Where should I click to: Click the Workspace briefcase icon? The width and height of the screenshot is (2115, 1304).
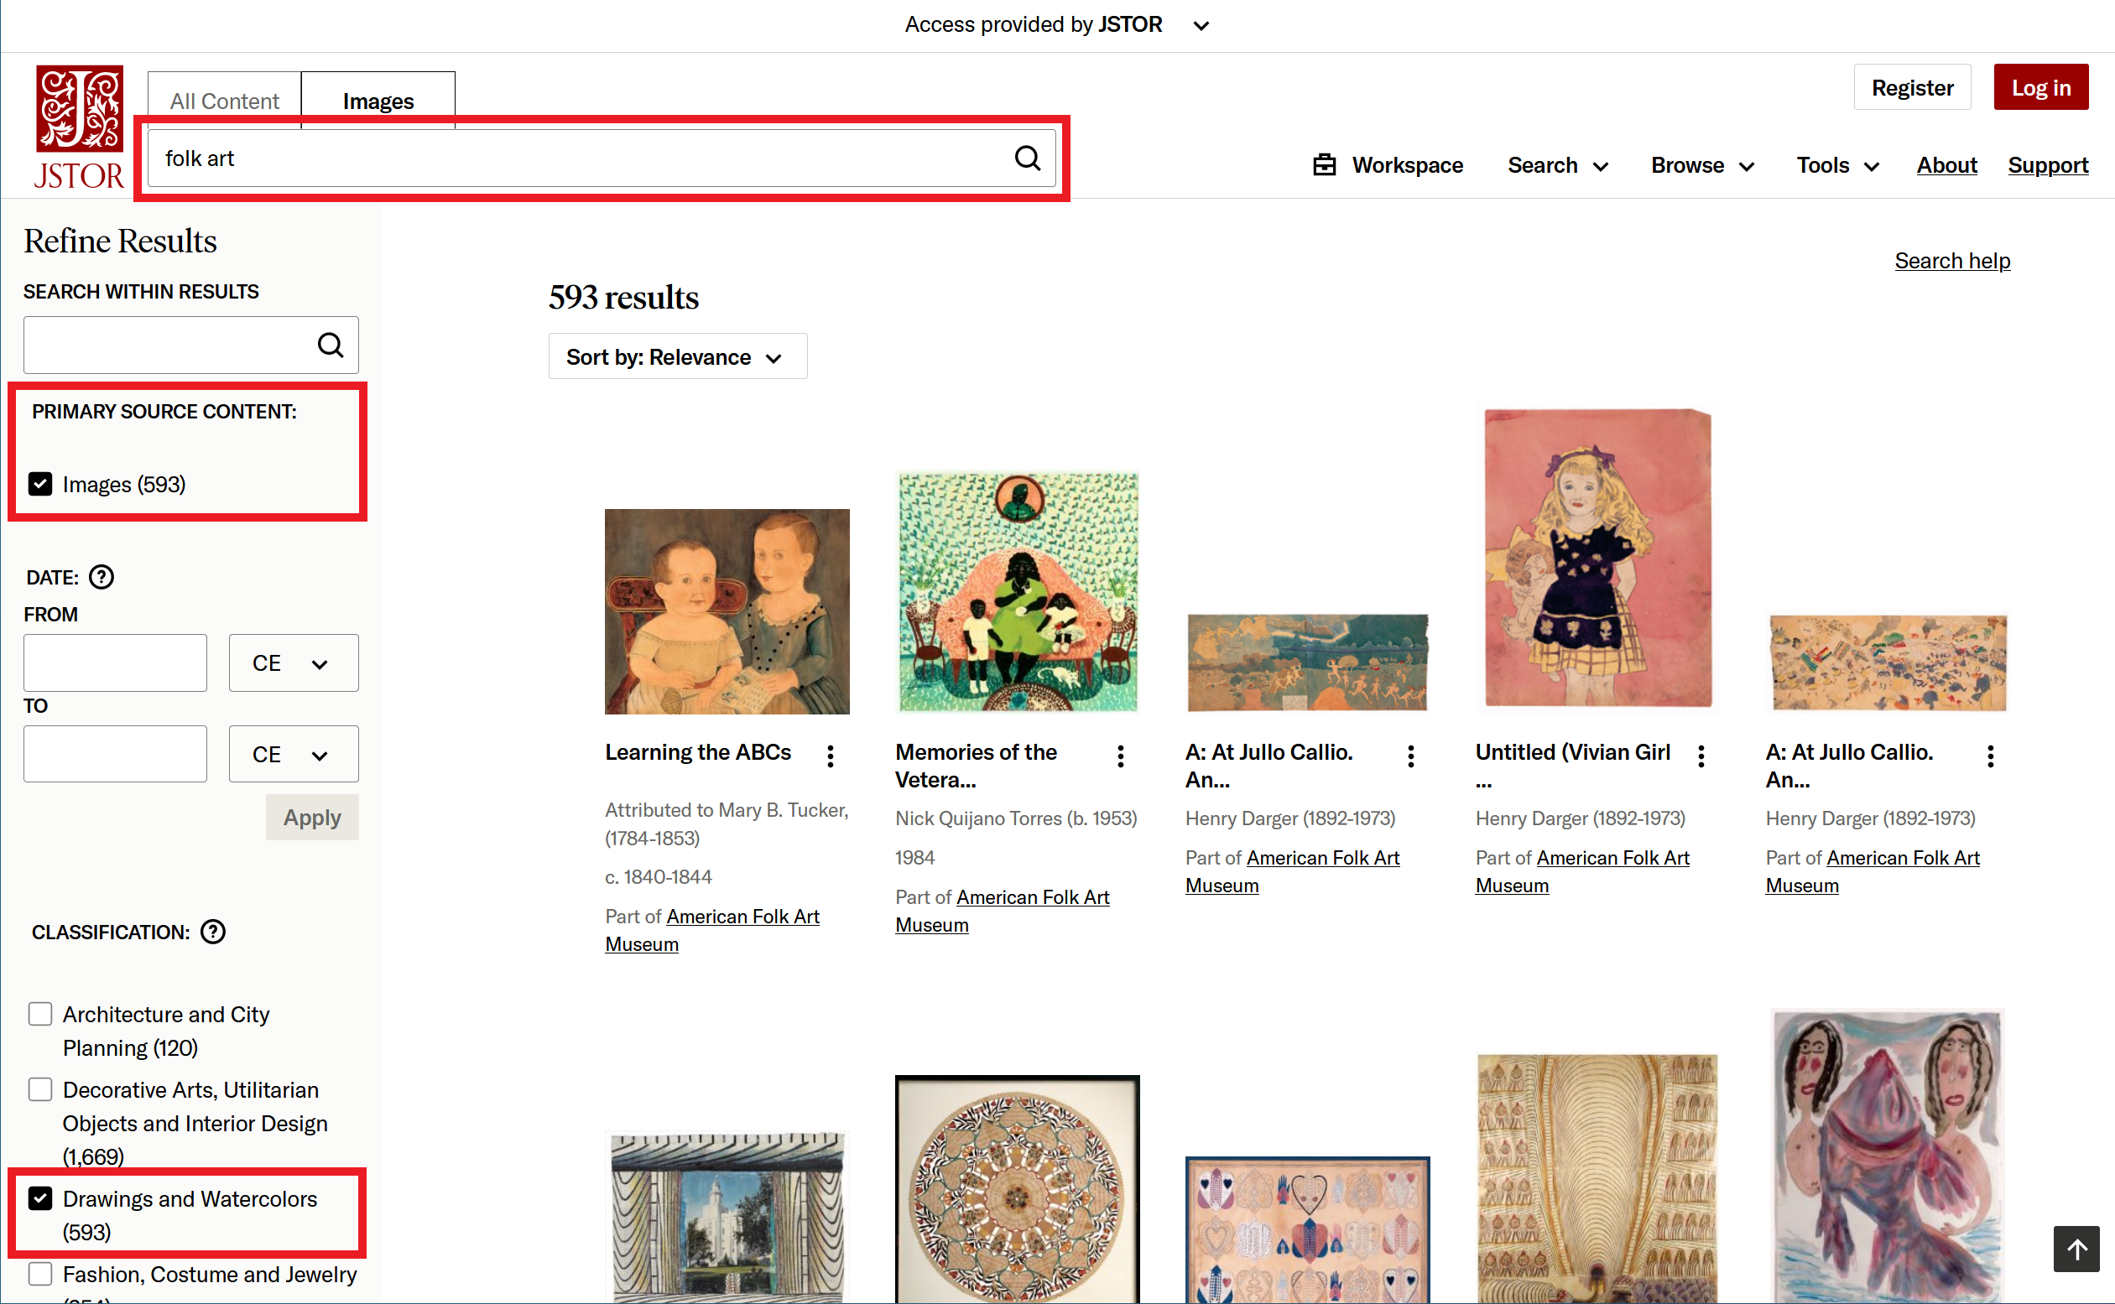(1324, 164)
